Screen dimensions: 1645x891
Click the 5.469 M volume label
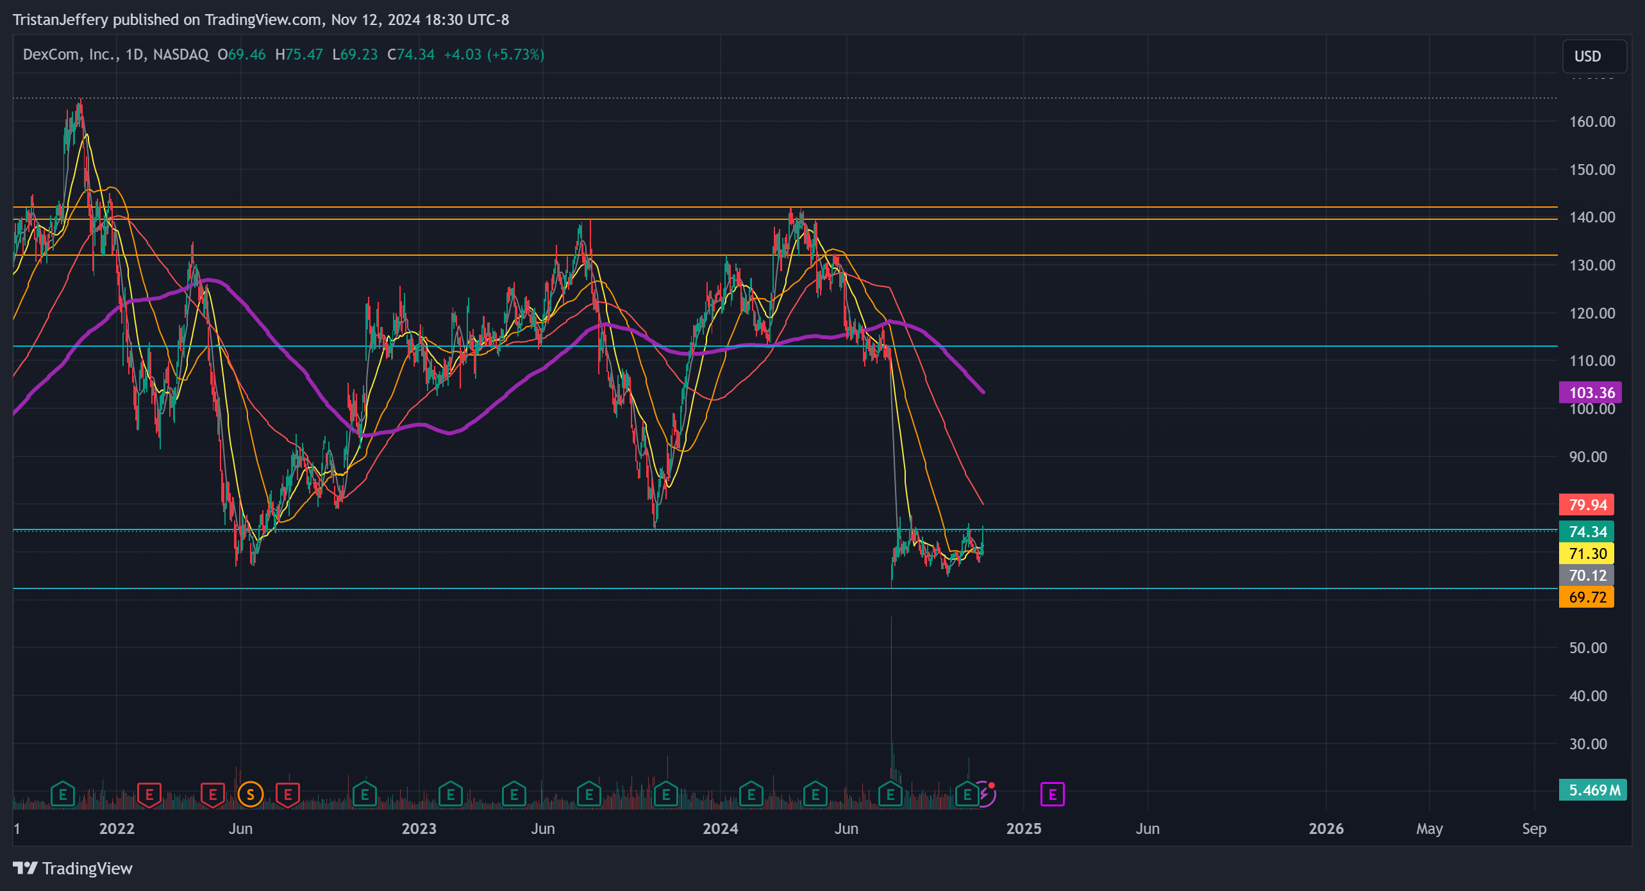click(x=1593, y=790)
